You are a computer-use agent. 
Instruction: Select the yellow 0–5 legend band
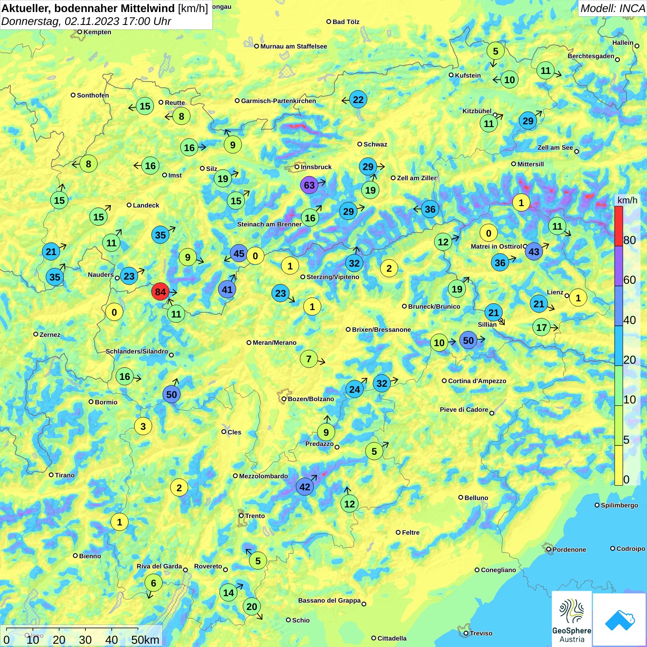[618, 465]
